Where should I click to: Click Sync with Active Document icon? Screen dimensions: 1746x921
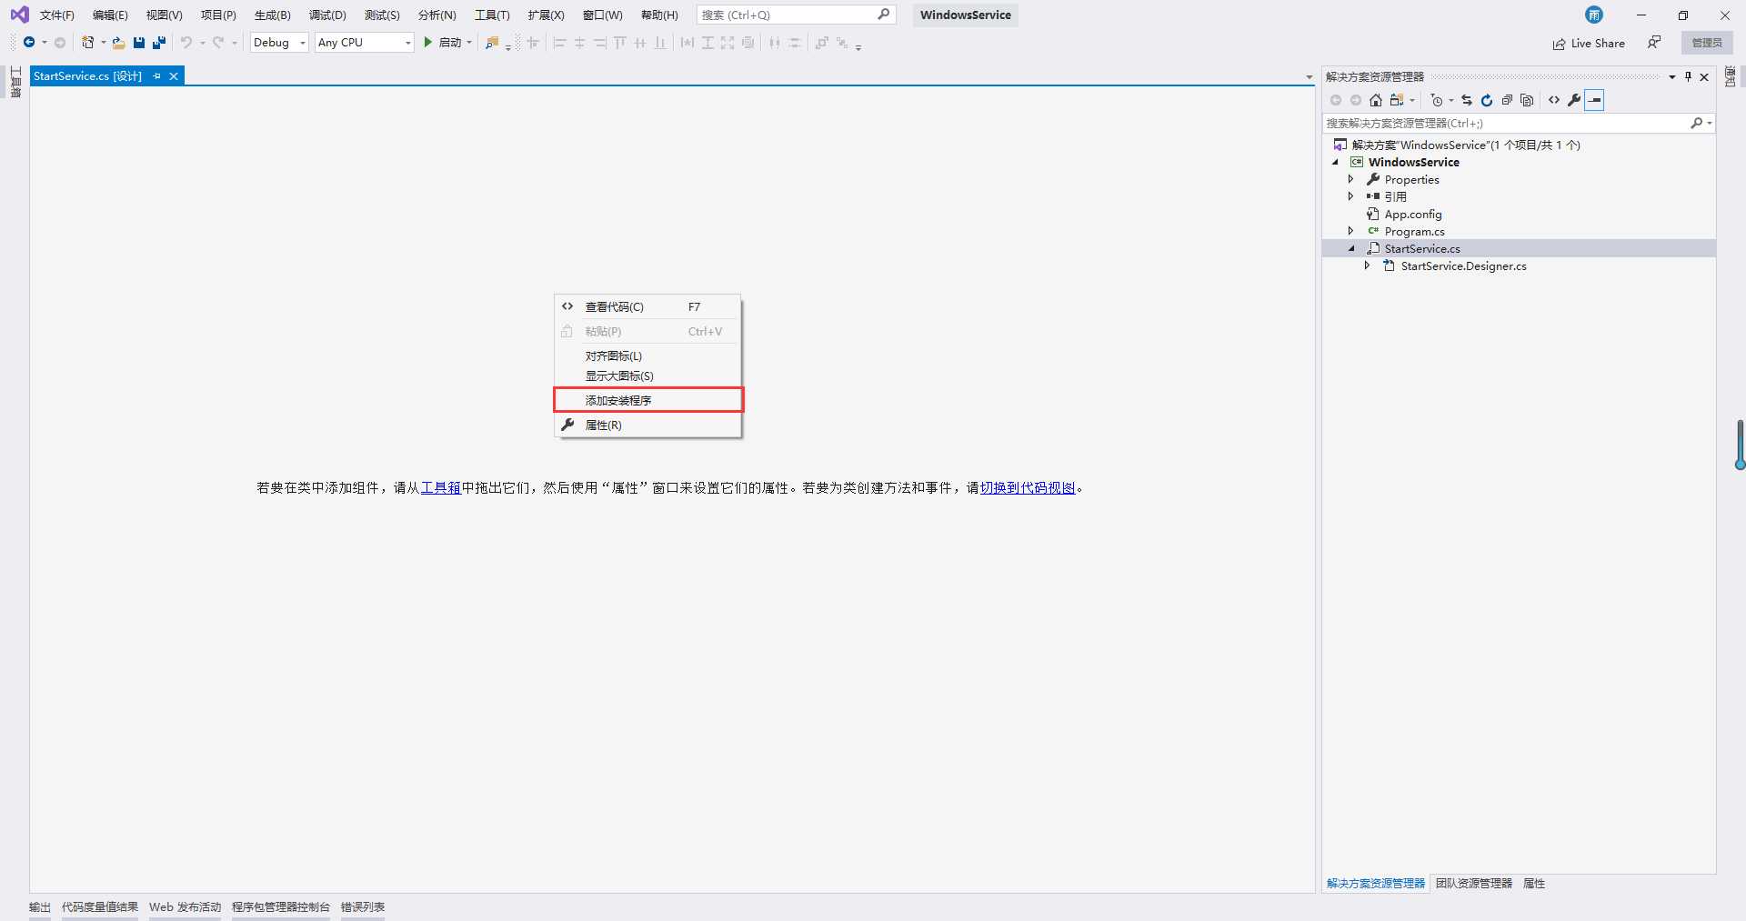click(x=1467, y=100)
